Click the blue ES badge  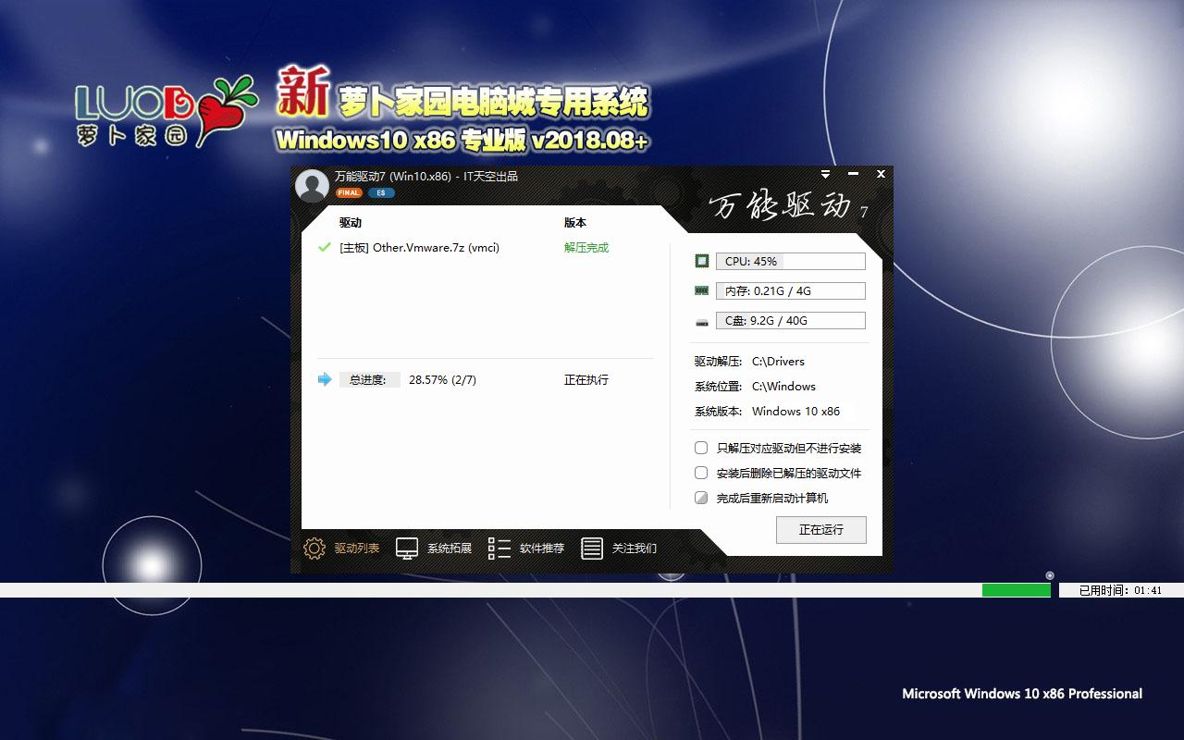tap(381, 193)
